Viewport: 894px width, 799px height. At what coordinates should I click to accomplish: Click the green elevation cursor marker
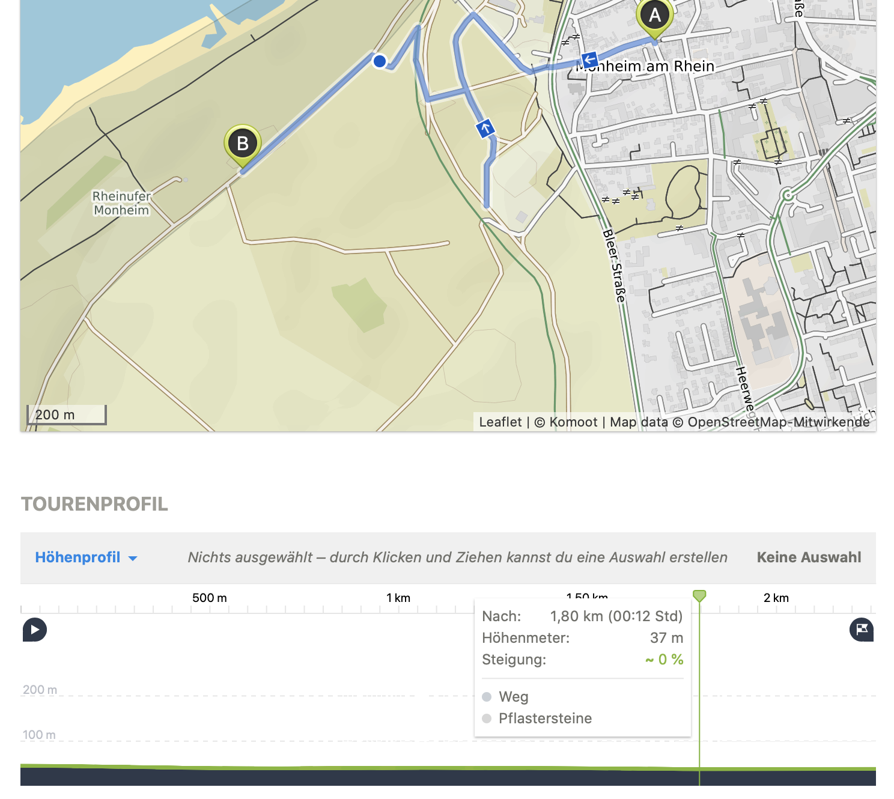pyautogui.click(x=699, y=596)
